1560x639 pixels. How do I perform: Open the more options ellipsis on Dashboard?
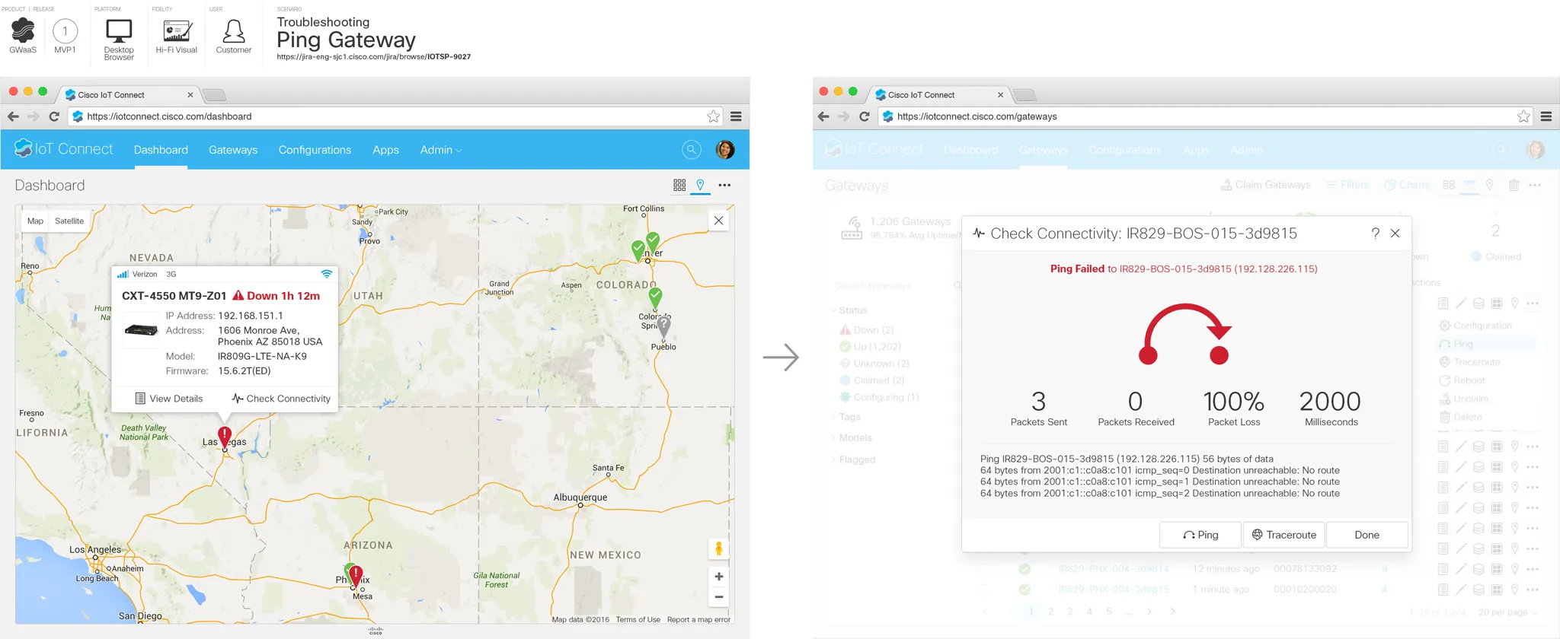[724, 185]
